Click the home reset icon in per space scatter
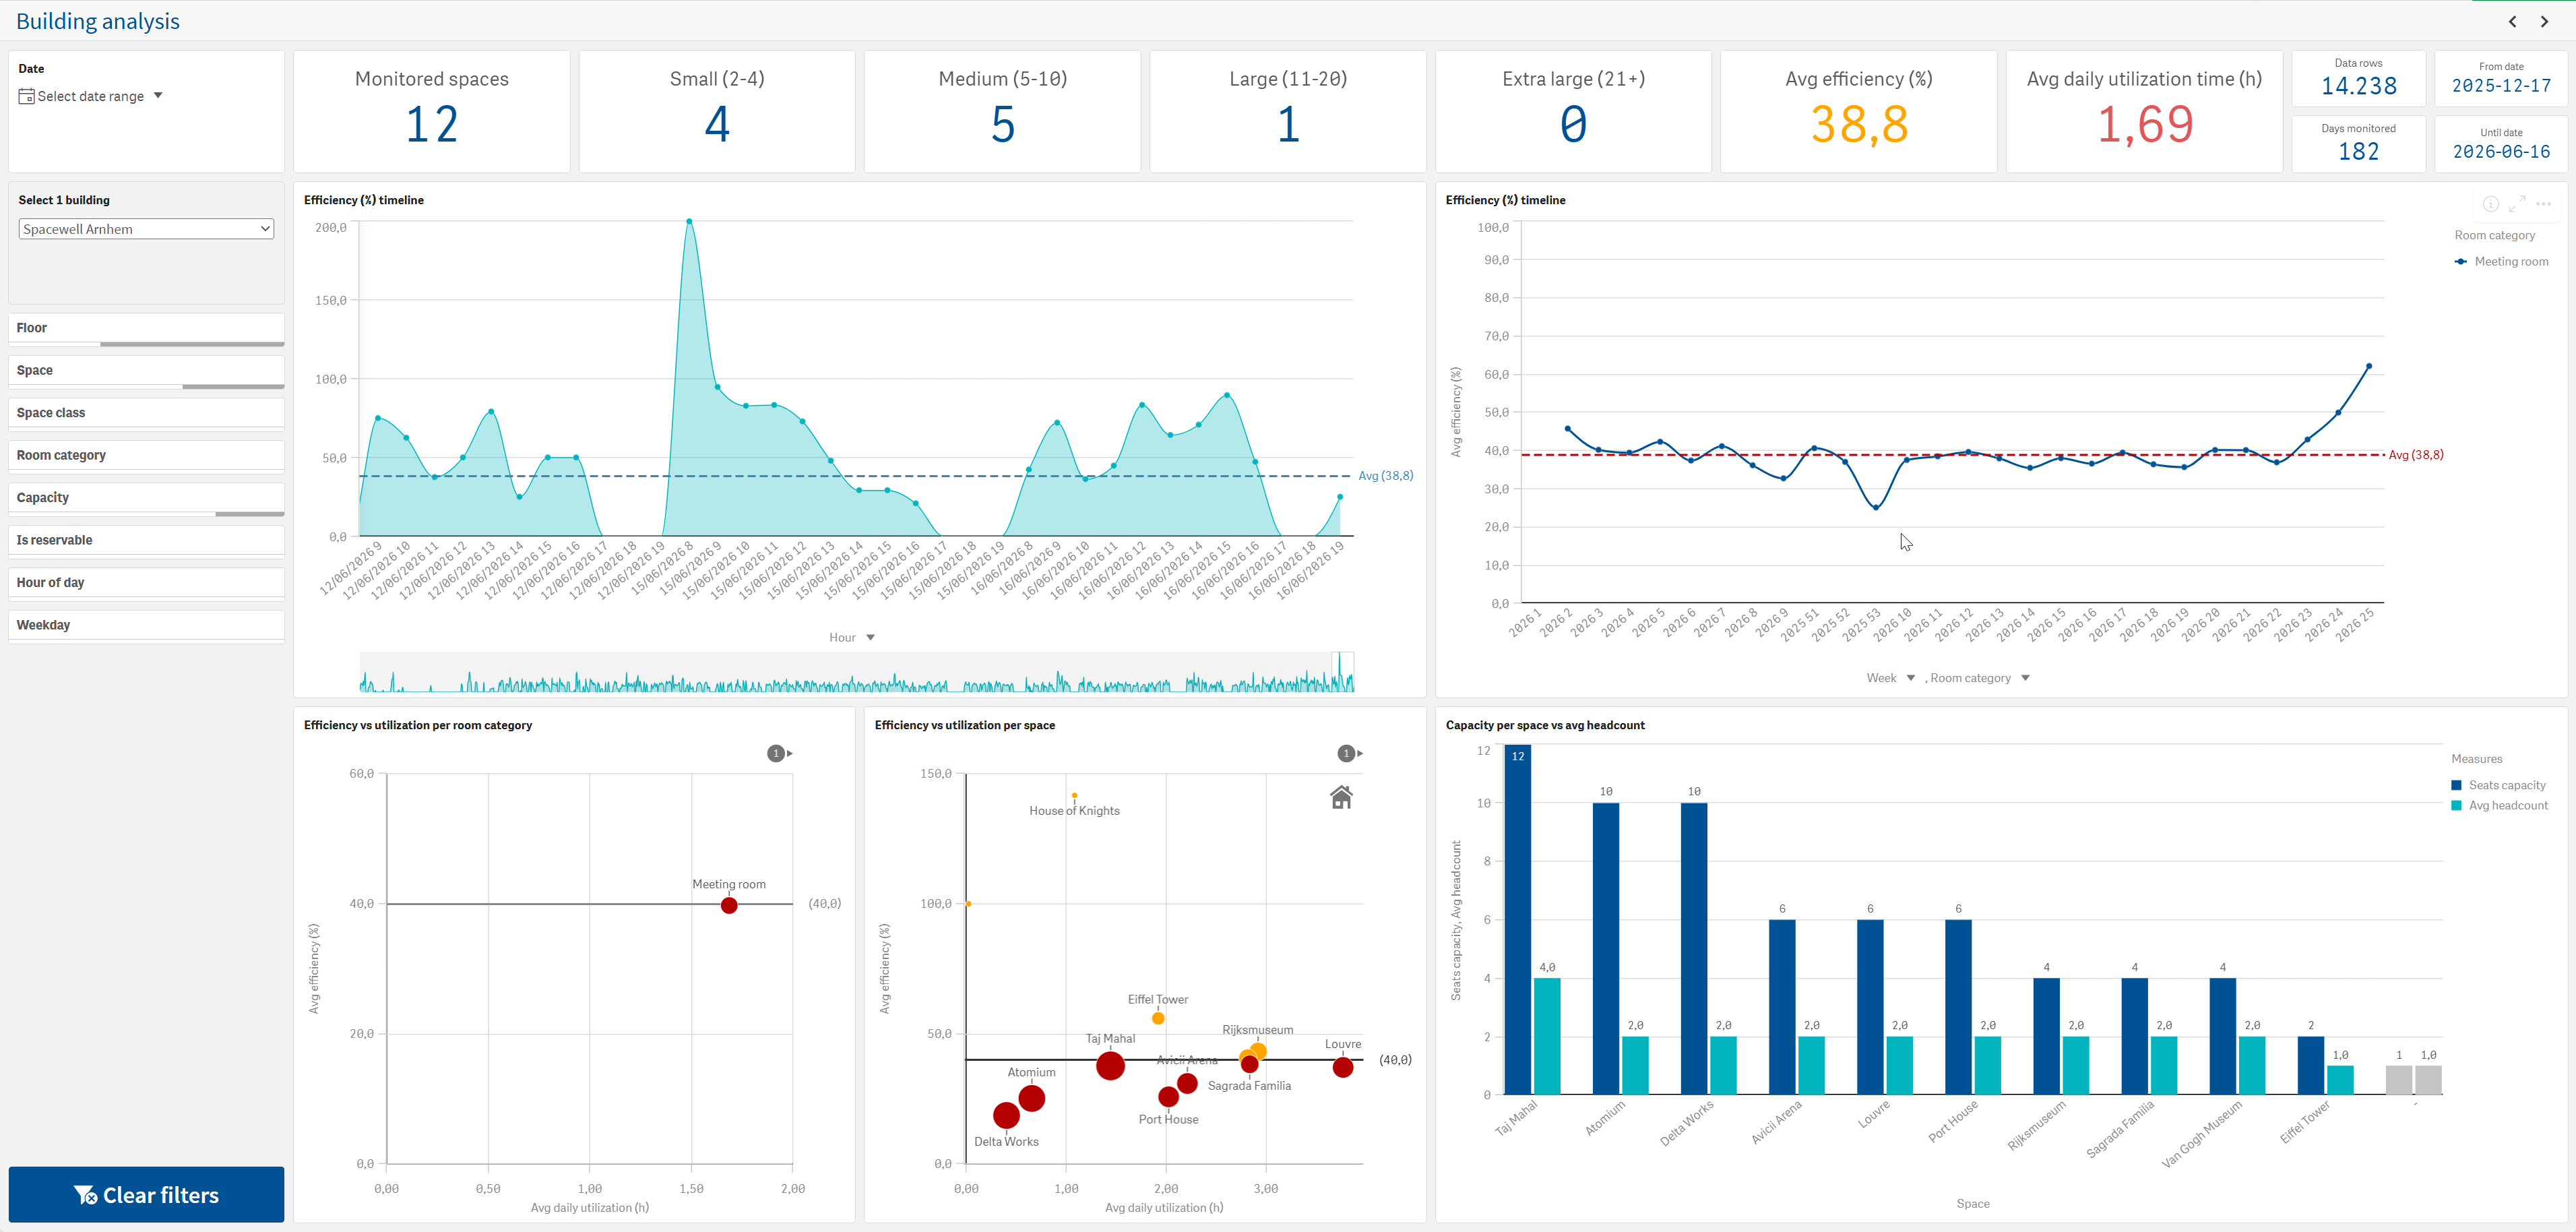The width and height of the screenshot is (2576, 1232). [x=1341, y=797]
